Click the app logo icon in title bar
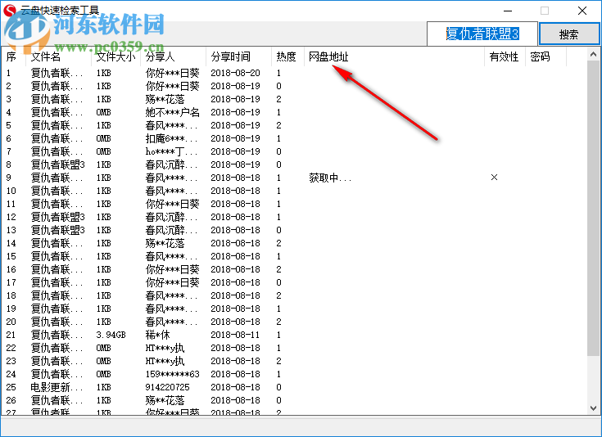The image size is (602, 437). [9, 11]
